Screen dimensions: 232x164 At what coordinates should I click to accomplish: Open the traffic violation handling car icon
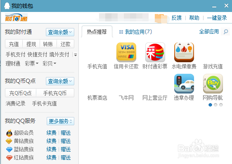tap(184, 84)
